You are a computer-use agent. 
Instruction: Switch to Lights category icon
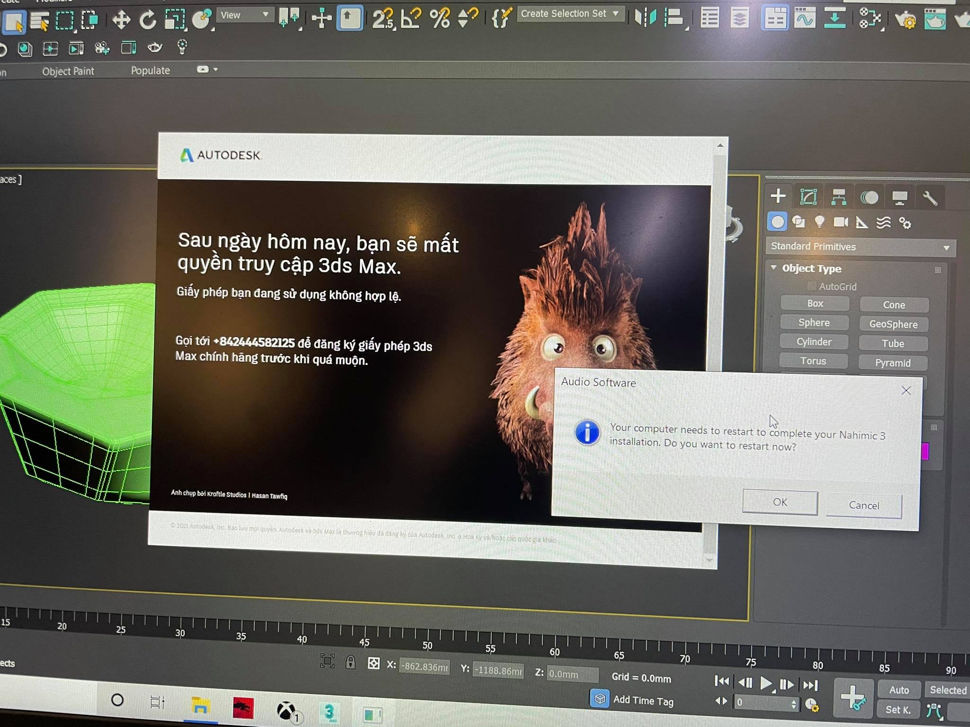pyautogui.click(x=819, y=222)
